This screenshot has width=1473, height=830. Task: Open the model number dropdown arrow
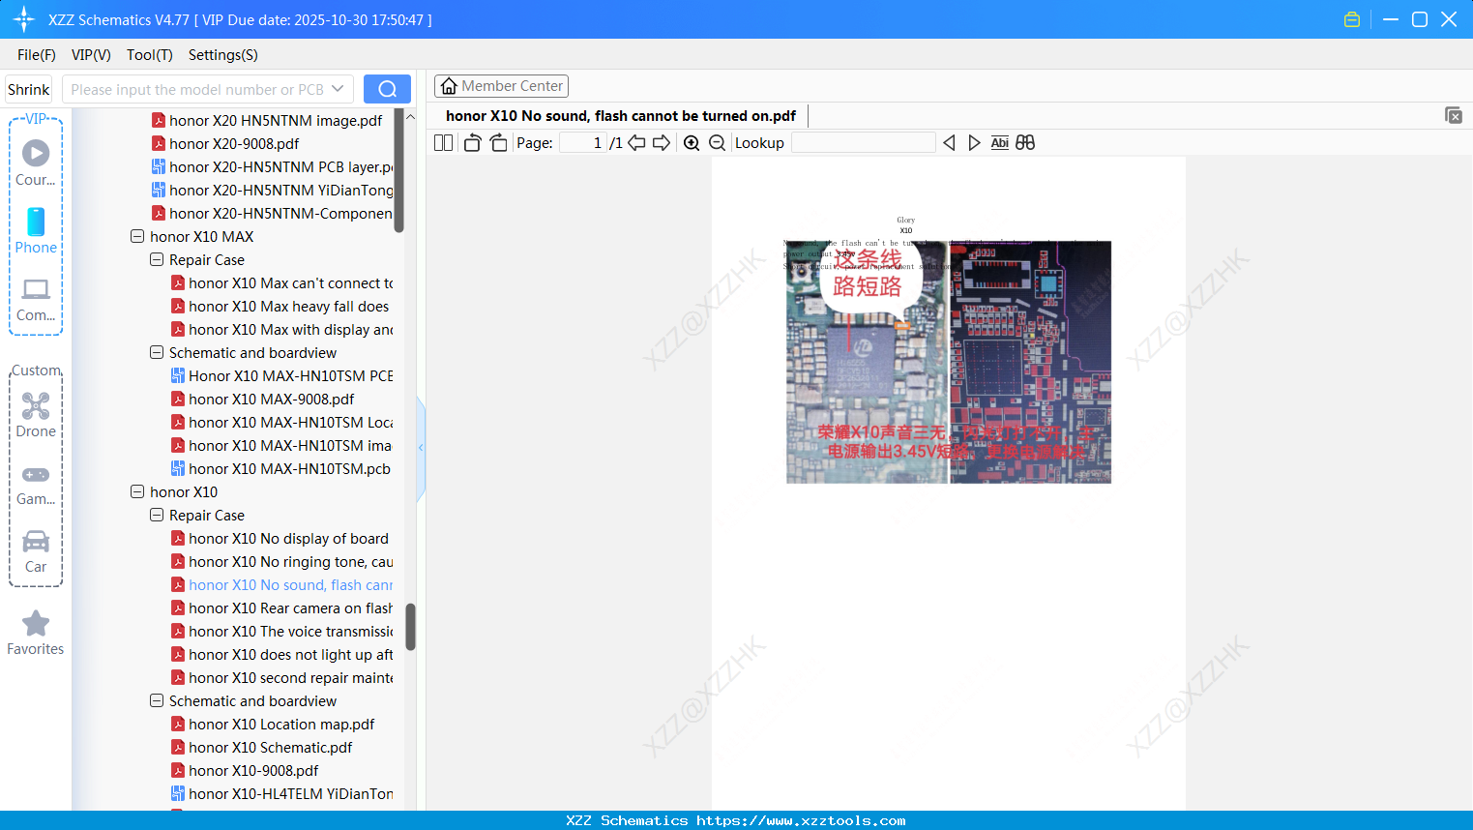(x=338, y=89)
